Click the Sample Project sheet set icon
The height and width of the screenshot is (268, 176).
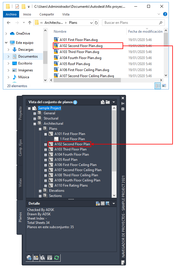[34, 108]
